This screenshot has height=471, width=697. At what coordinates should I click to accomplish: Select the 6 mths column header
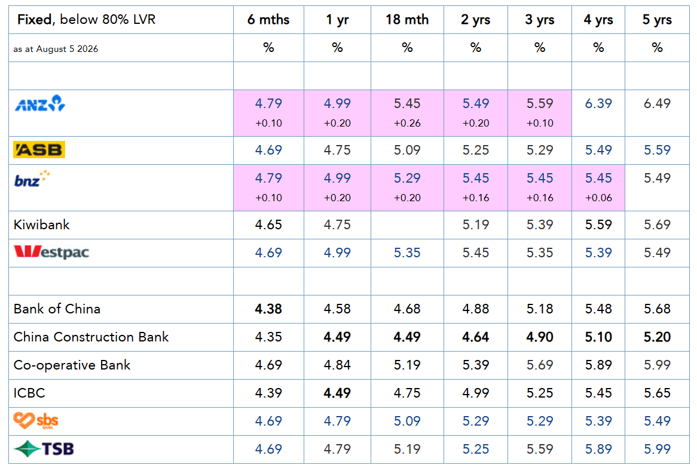[x=268, y=20]
